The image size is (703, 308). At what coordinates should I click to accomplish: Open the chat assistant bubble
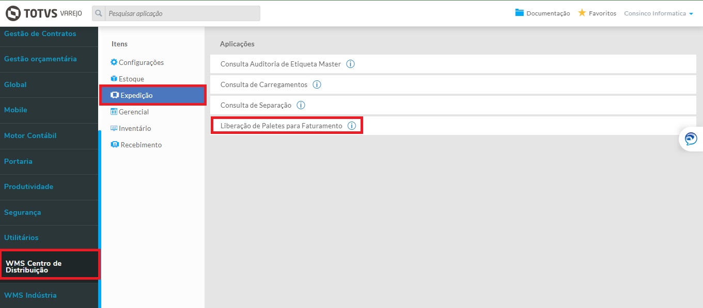(x=691, y=139)
